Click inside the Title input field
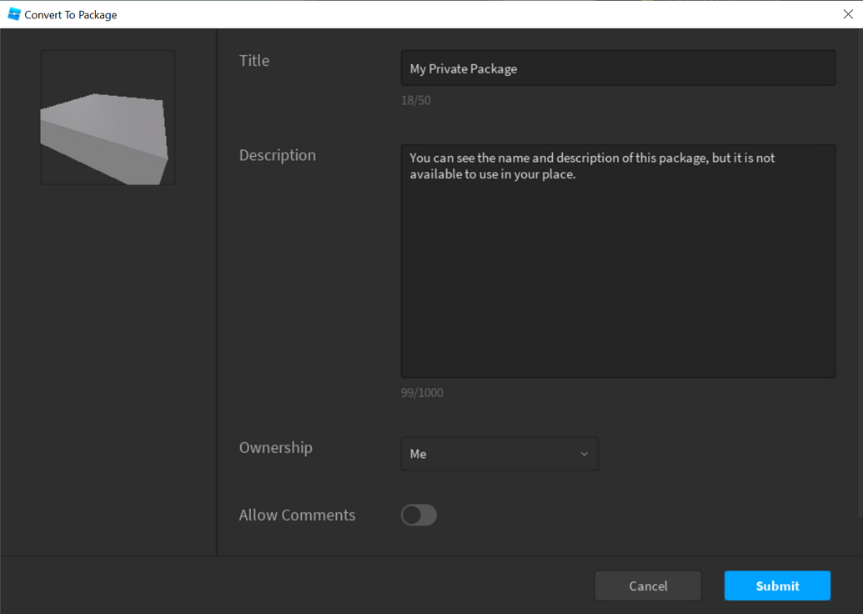The image size is (863, 614). (x=617, y=68)
